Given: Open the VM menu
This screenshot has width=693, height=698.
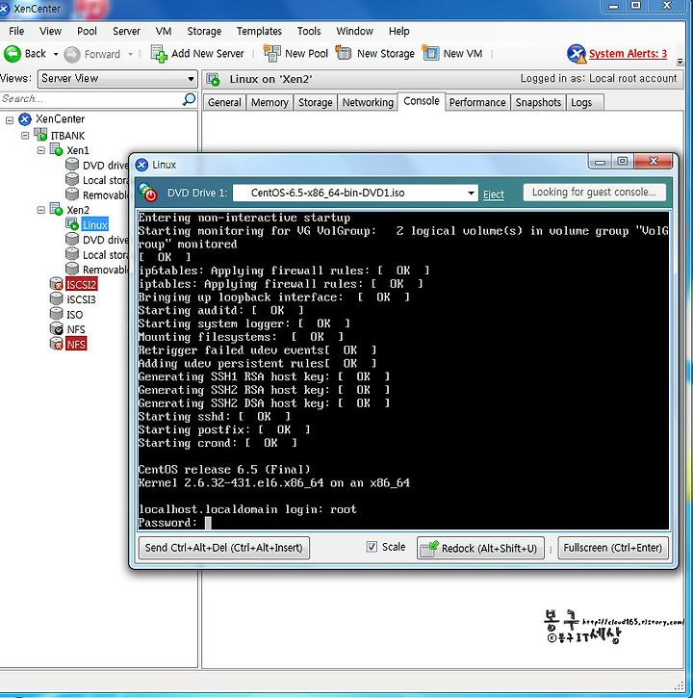Looking at the screenshot, I should (x=164, y=31).
